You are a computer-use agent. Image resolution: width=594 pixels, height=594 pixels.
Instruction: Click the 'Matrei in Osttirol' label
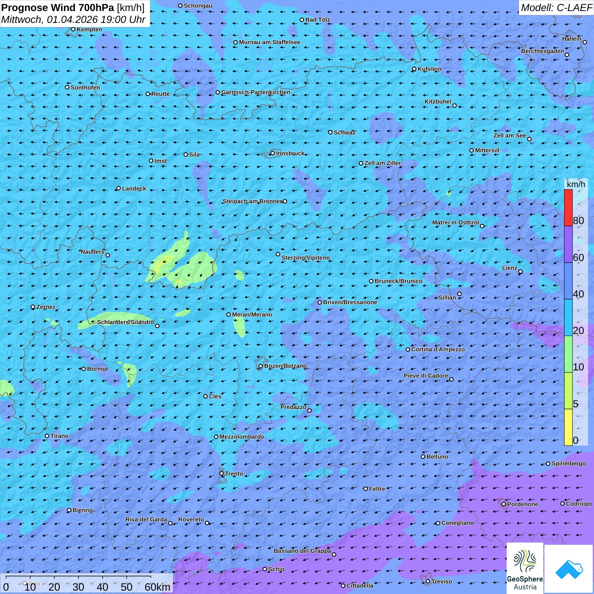pos(456,222)
